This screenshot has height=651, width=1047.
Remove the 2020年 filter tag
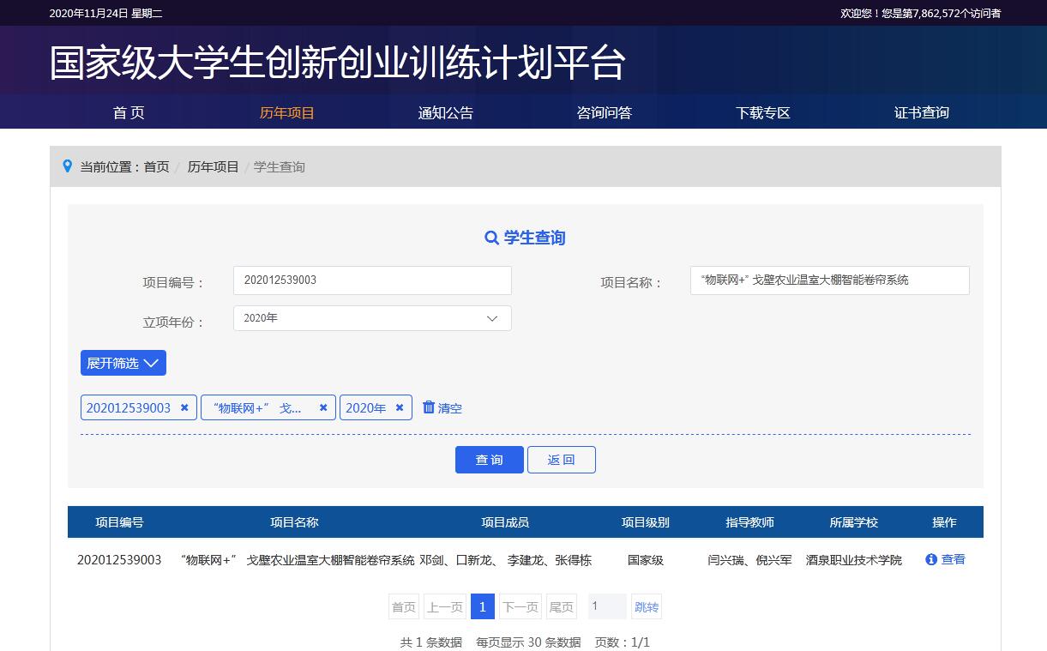coord(400,408)
